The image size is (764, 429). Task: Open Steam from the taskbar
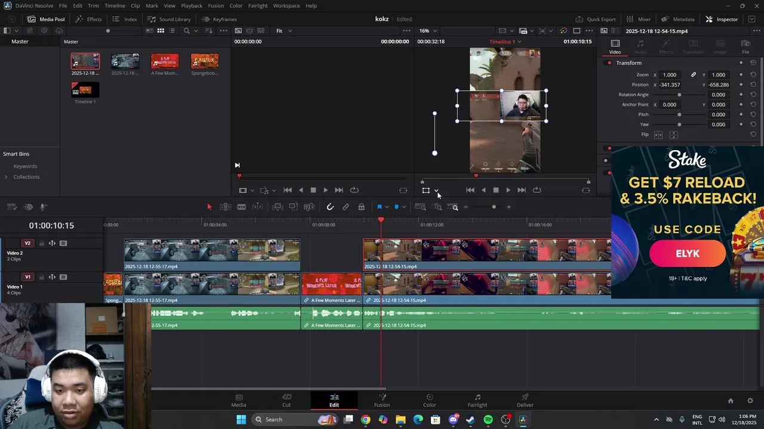click(x=470, y=419)
